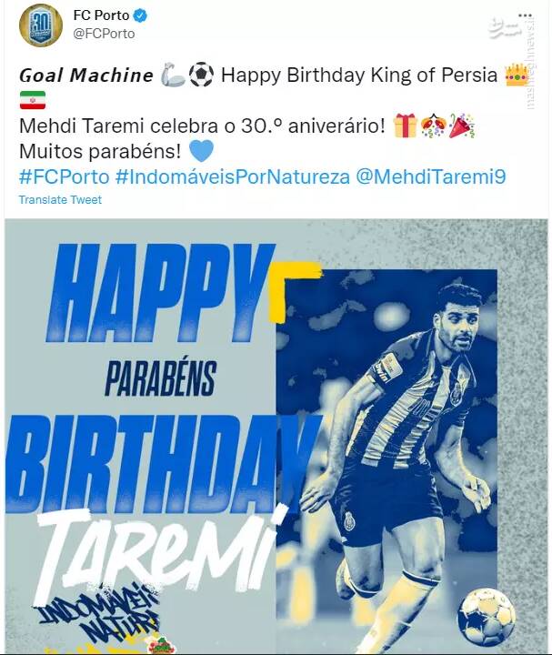The image size is (552, 655).
Task: Open the #IndomáveisPorNatureza hashtag
Action: (232, 177)
